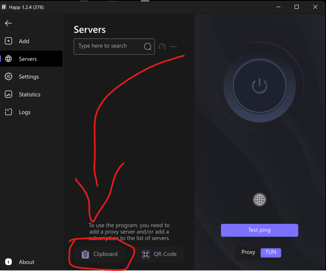Screen dimensions: 326x271
Task: Type in the server search field
Action: point(108,46)
